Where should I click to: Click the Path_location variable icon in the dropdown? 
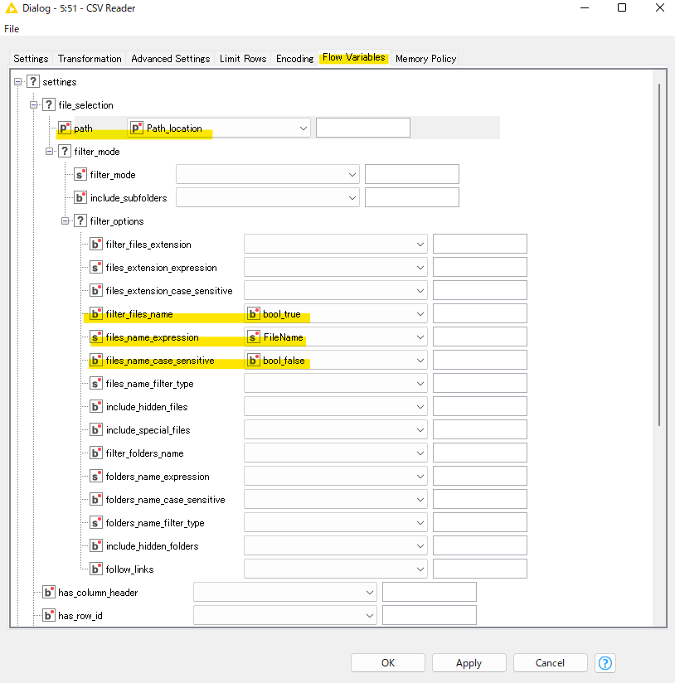[x=135, y=128]
